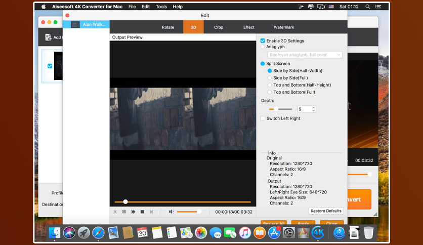Open FaceTime app in the dock

click(x=230, y=232)
